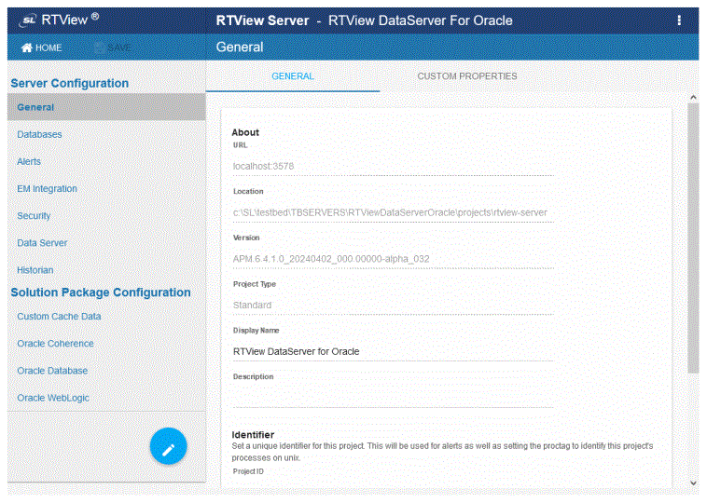Screen dimensions: 707x503
Task: Select the General tab
Action: (x=292, y=76)
